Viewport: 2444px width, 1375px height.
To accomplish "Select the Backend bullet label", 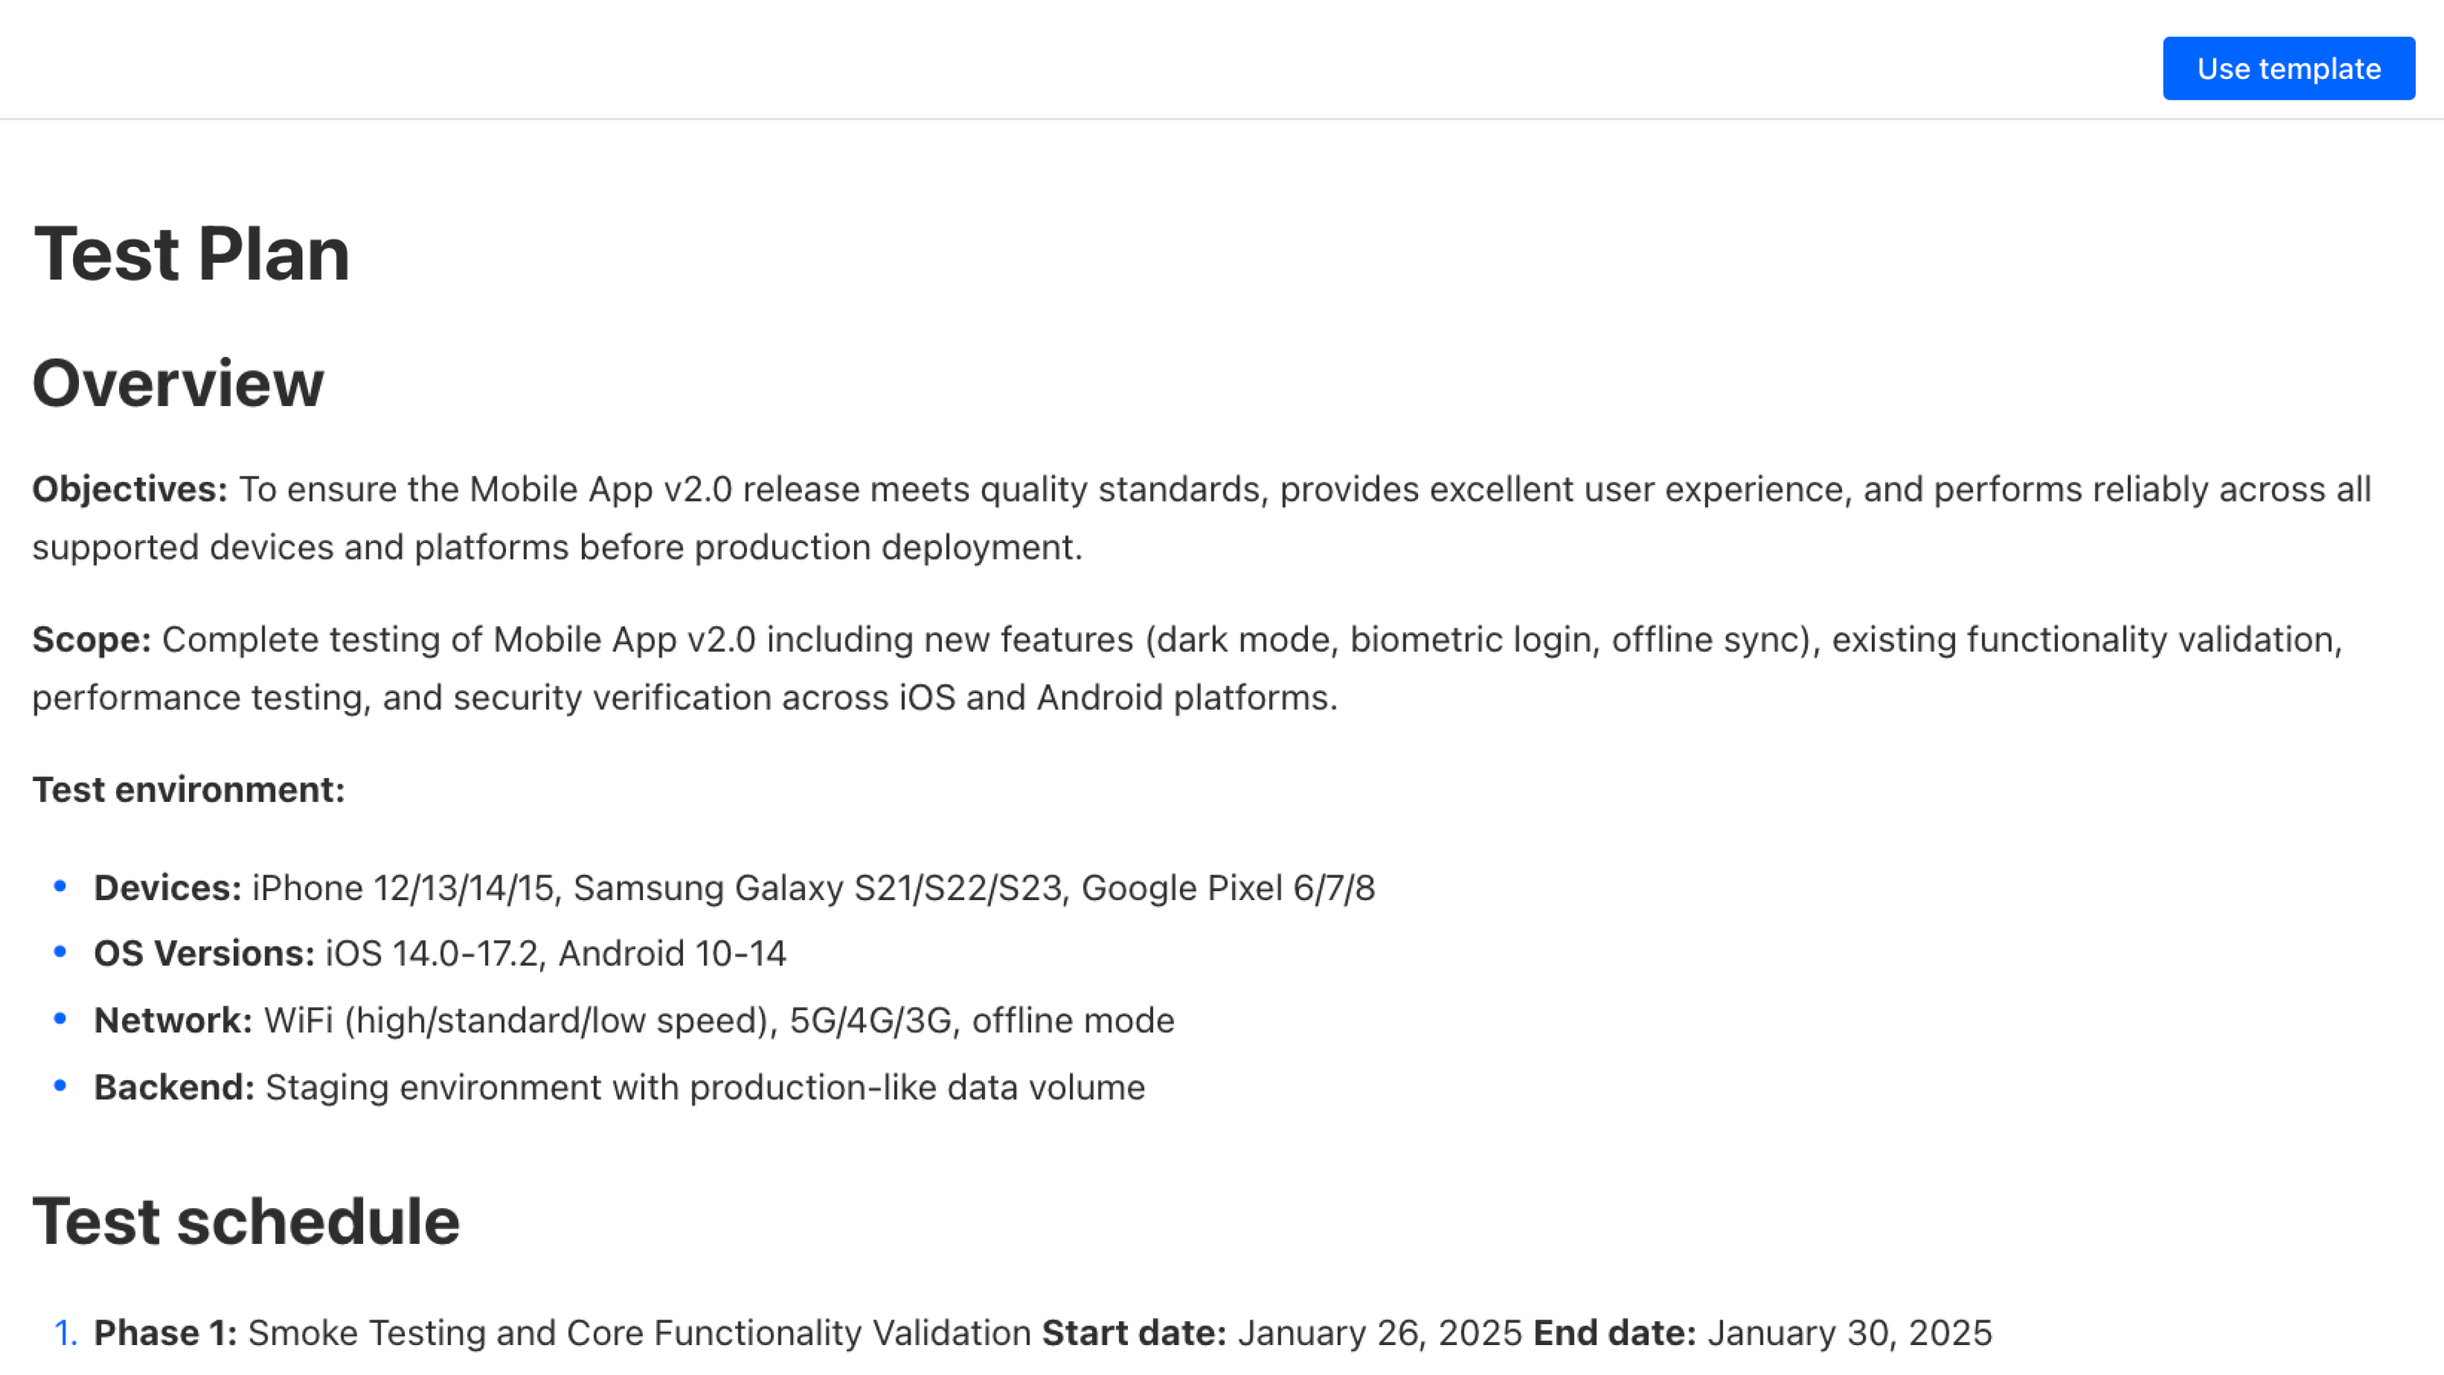I will [x=174, y=1087].
